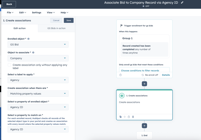Open Matching property values dropdown
This screenshot has width=201, height=140.
(38, 94)
